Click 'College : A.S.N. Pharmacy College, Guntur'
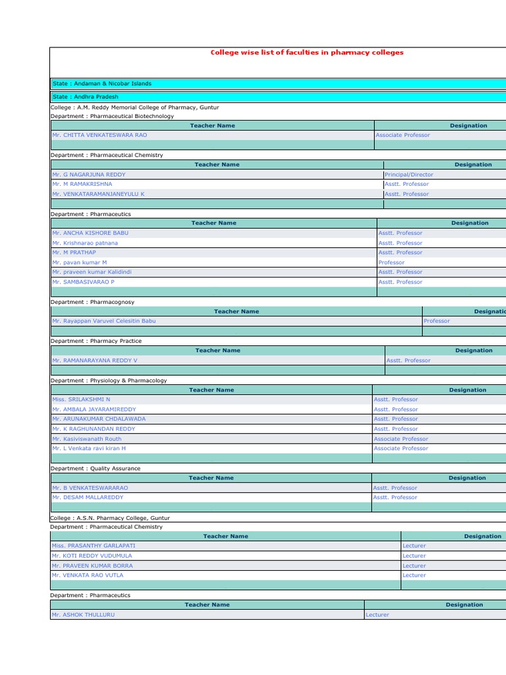Screen dimensions: 506x675 (x=110, y=518)
